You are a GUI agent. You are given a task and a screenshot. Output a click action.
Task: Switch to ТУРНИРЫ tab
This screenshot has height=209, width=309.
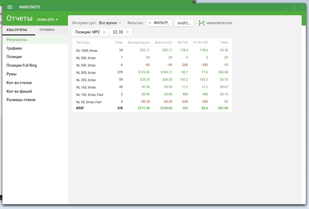coord(47,30)
